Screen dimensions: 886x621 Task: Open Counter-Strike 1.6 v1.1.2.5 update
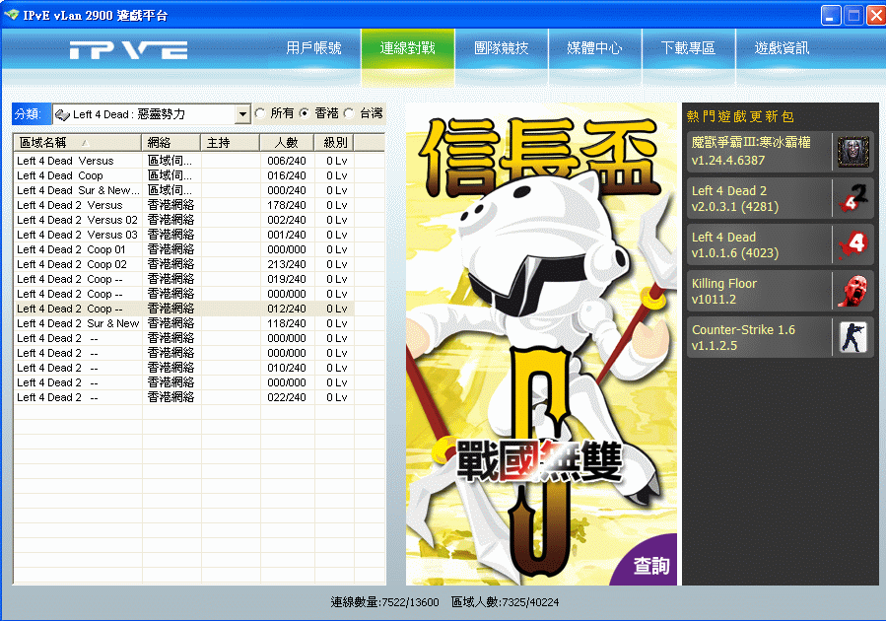coord(780,337)
